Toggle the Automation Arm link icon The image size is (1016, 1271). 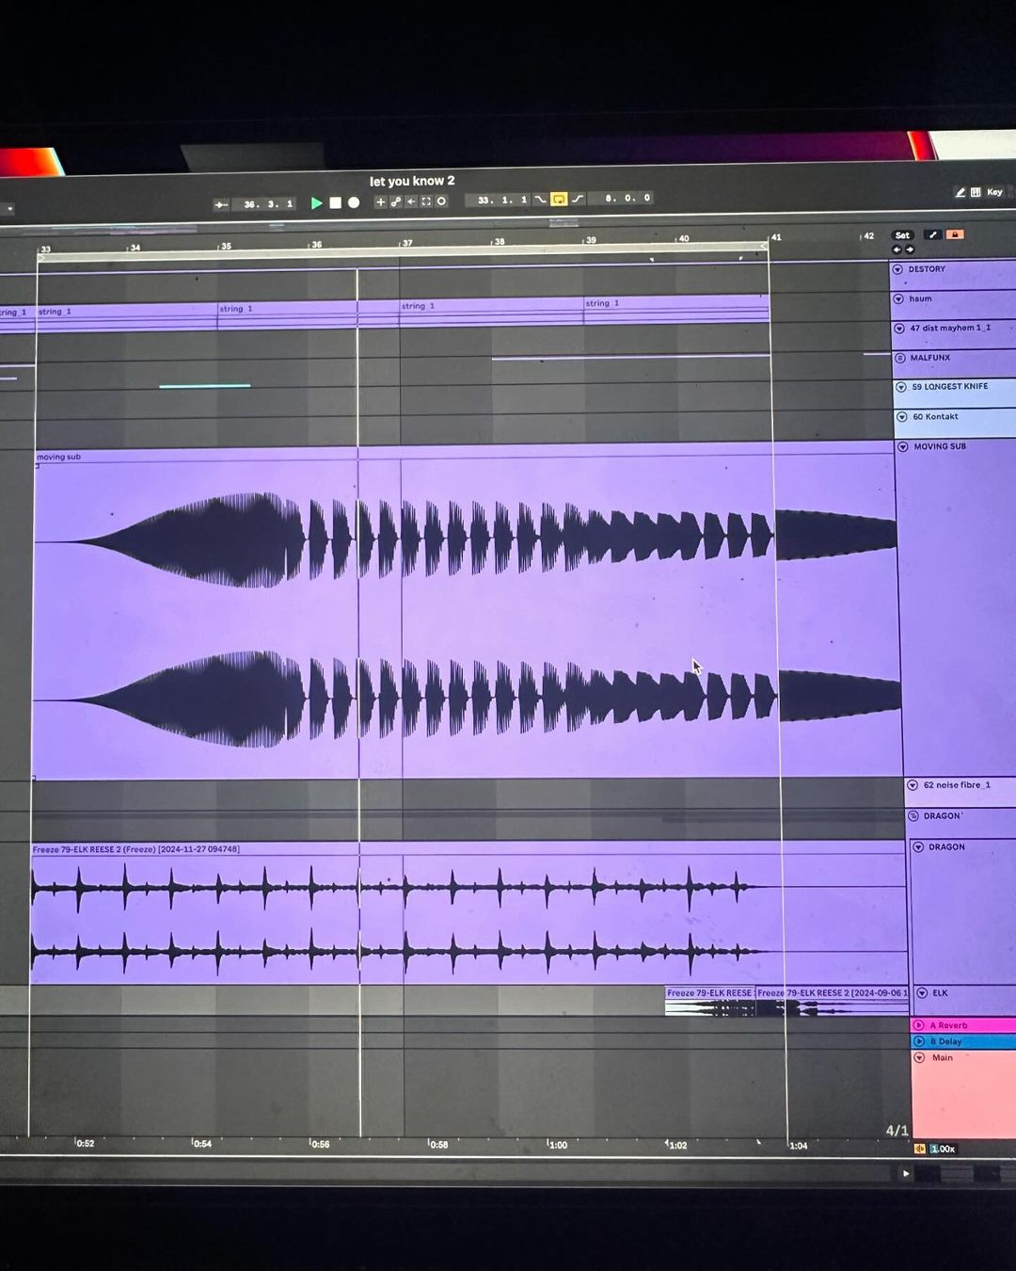pos(396,201)
